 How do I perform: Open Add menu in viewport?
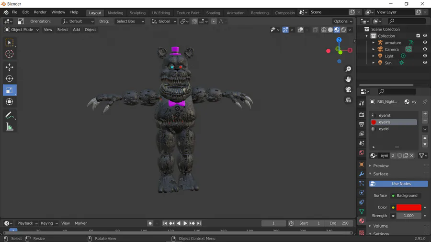click(x=76, y=30)
